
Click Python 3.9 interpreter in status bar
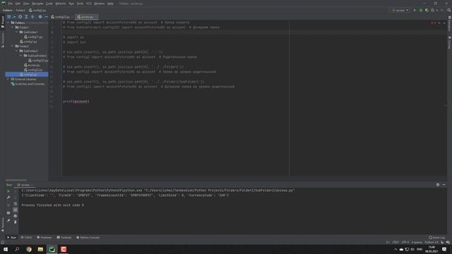(x=432, y=243)
